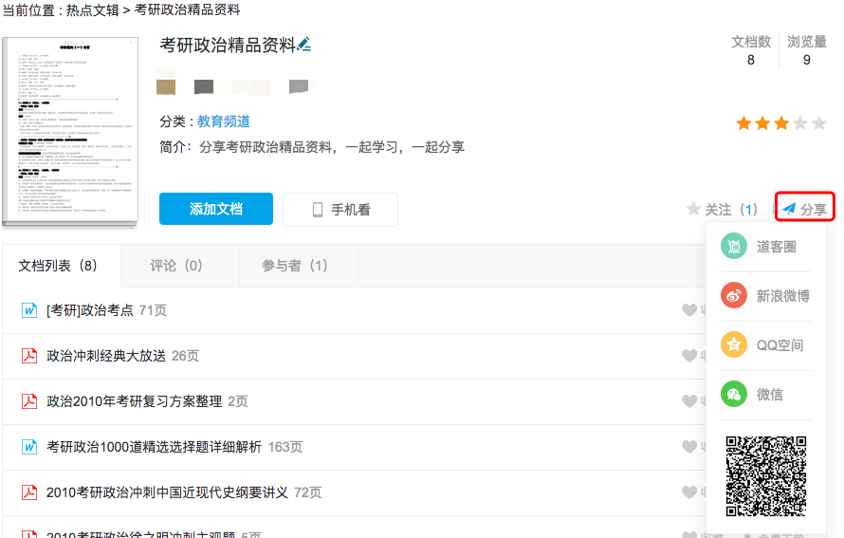Select the 微信 share icon
This screenshot has width=844, height=538.
tap(734, 395)
